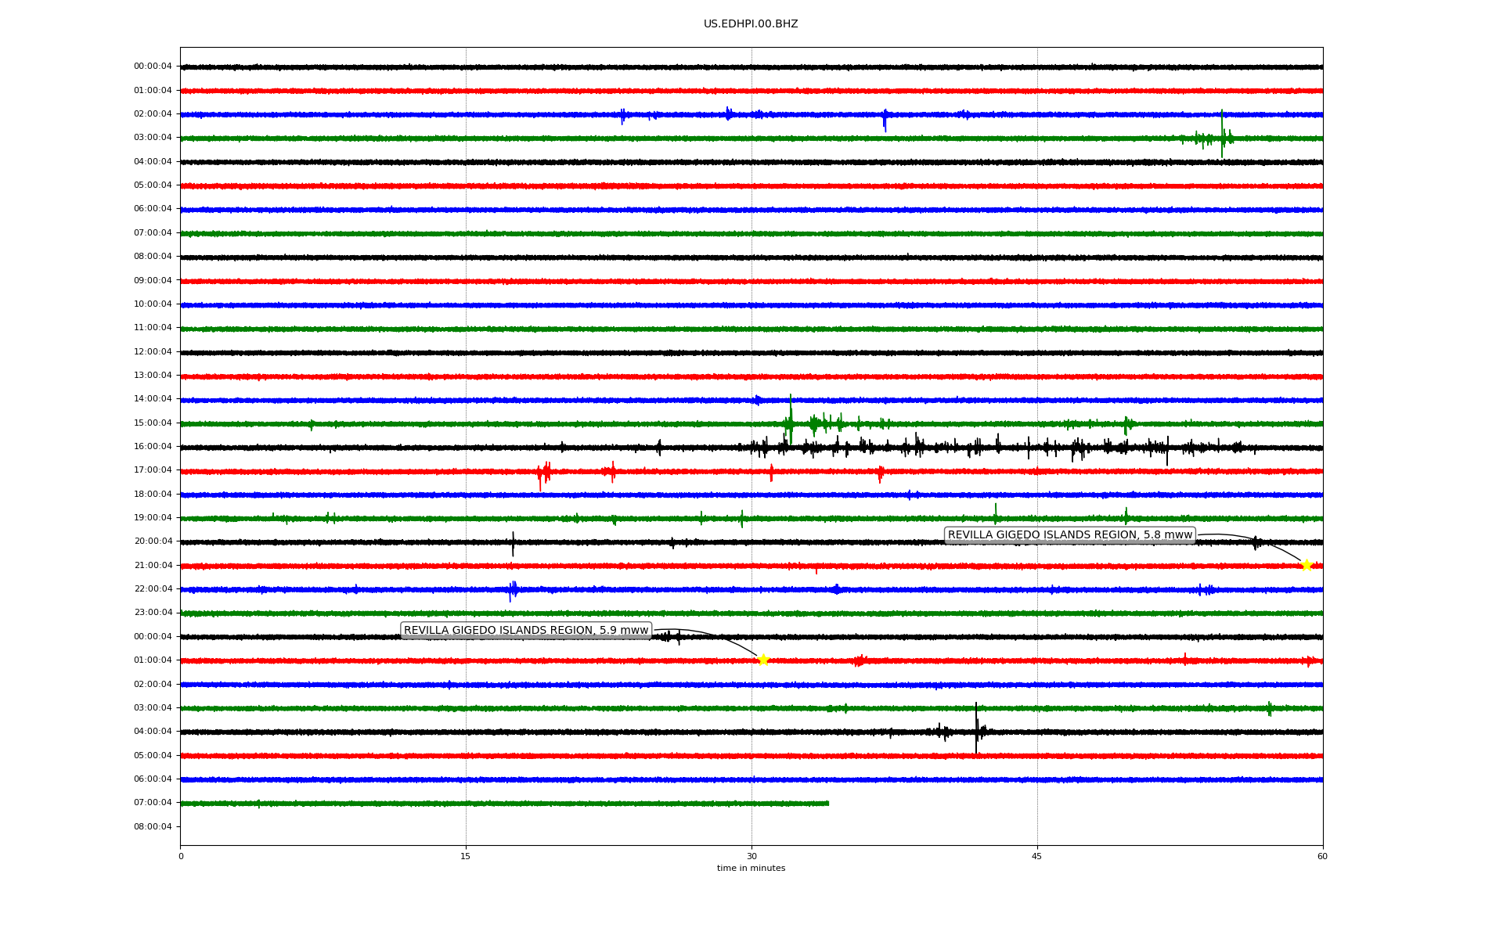The image size is (1503, 939).
Task: Click the x-axis label 'time in minutes'
Action: (x=751, y=868)
